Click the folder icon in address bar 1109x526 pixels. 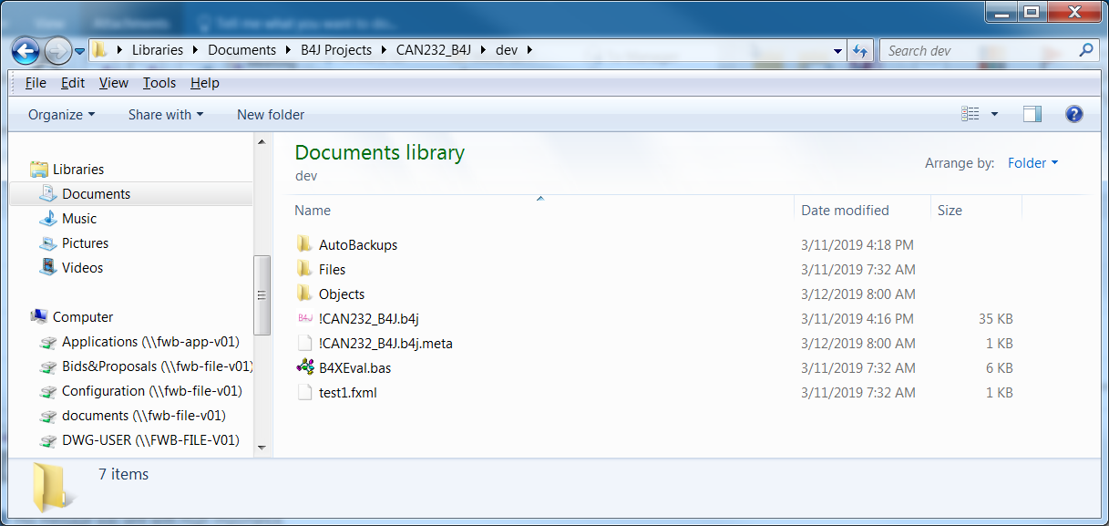pos(100,50)
